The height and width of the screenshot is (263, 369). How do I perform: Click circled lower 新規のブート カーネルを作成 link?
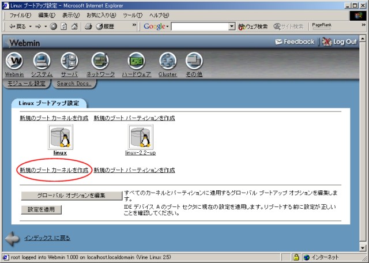(54, 170)
